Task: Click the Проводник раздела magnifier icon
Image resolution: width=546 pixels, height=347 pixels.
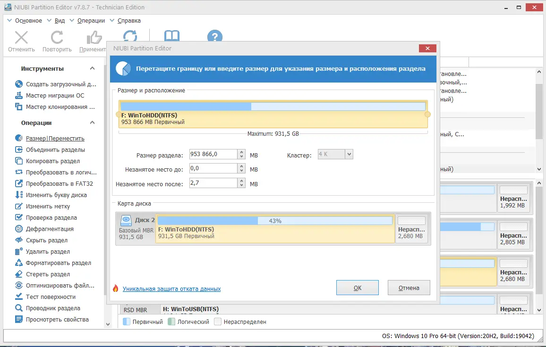Action: point(19,308)
